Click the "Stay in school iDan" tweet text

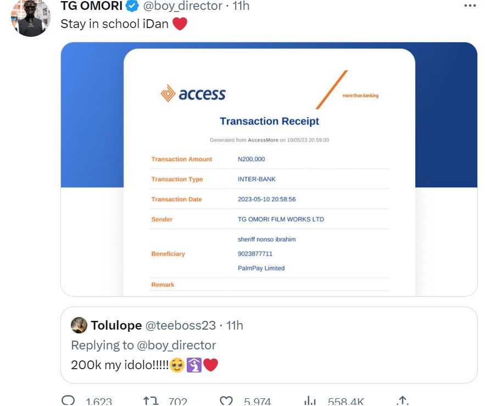(x=114, y=24)
